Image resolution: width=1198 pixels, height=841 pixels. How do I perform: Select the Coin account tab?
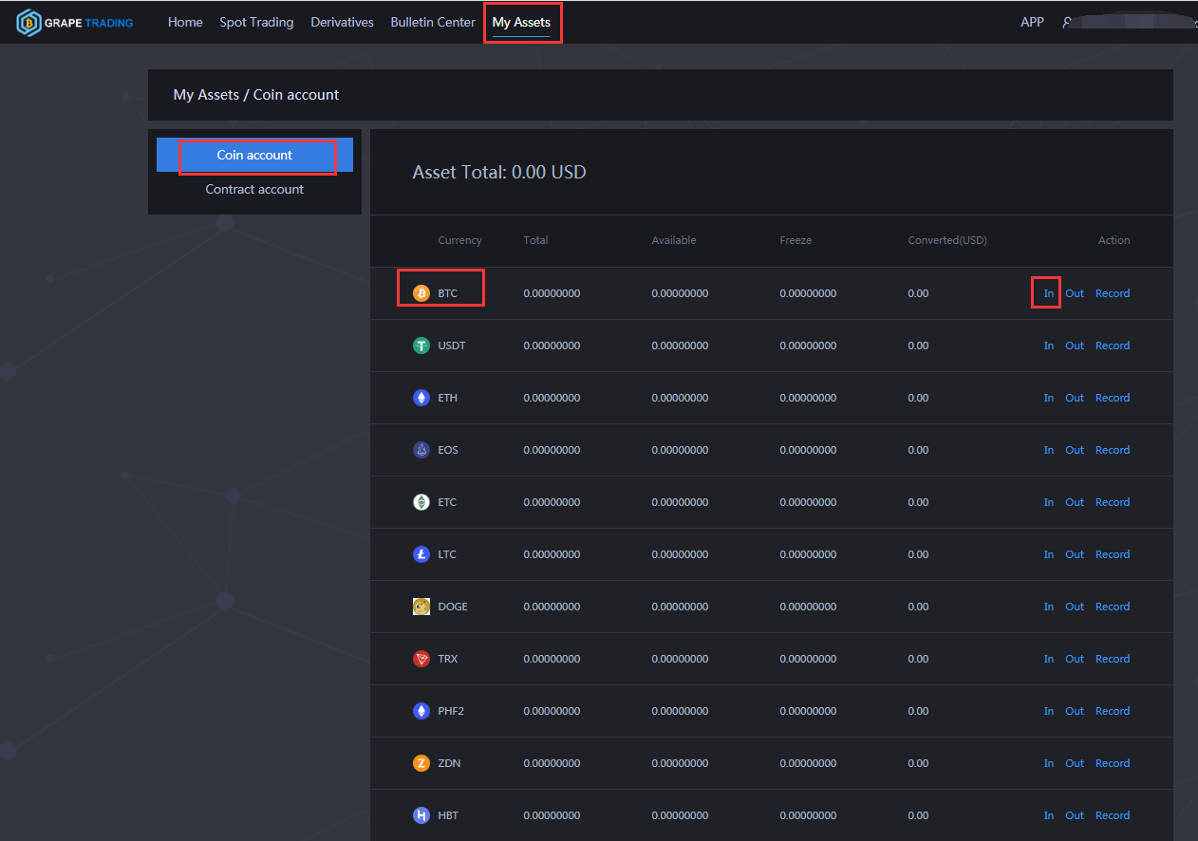coord(254,155)
